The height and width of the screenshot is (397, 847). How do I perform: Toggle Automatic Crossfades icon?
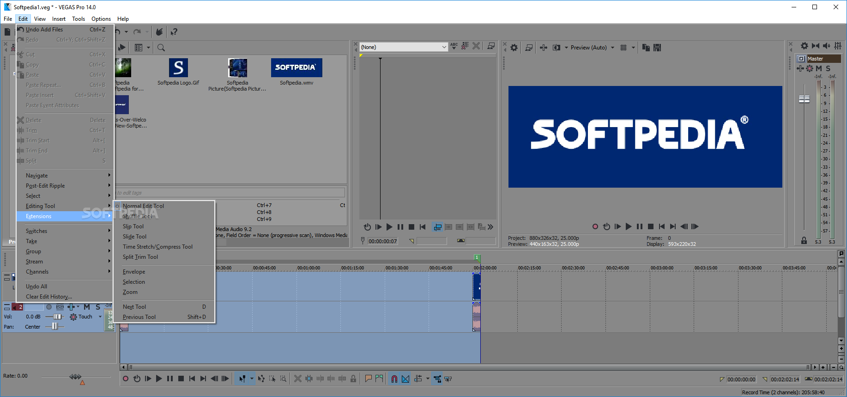click(x=405, y=379)
